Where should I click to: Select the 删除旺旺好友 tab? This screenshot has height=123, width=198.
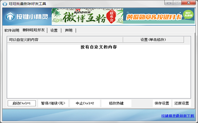click(x=34, y=30)
